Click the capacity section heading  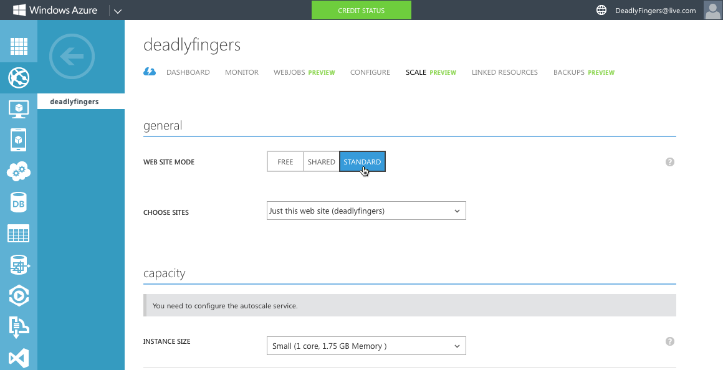click(x=164, y=273)
